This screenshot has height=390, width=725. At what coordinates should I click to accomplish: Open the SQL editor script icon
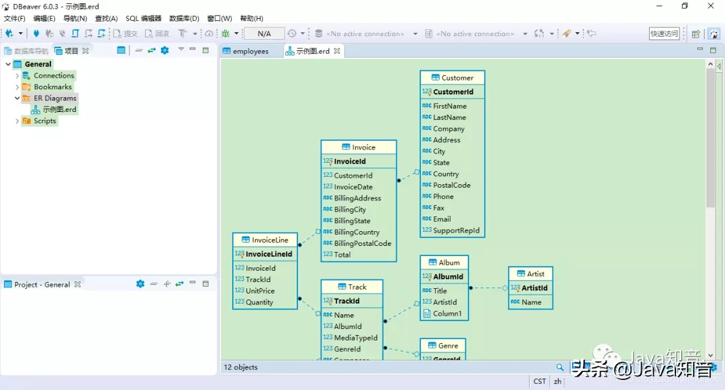pyautogui.click(x=75, y=34)
